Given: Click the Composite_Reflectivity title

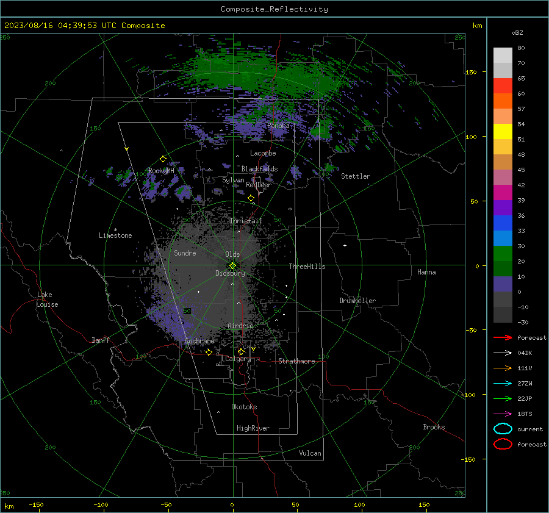Looking at the screenshot, I should tap(274, 9).
